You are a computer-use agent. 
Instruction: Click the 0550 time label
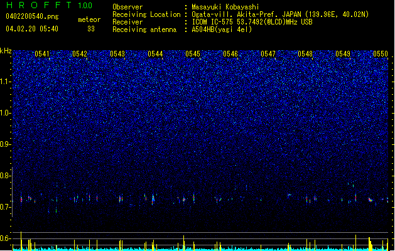pyautogui.click(x=381, y=54)
